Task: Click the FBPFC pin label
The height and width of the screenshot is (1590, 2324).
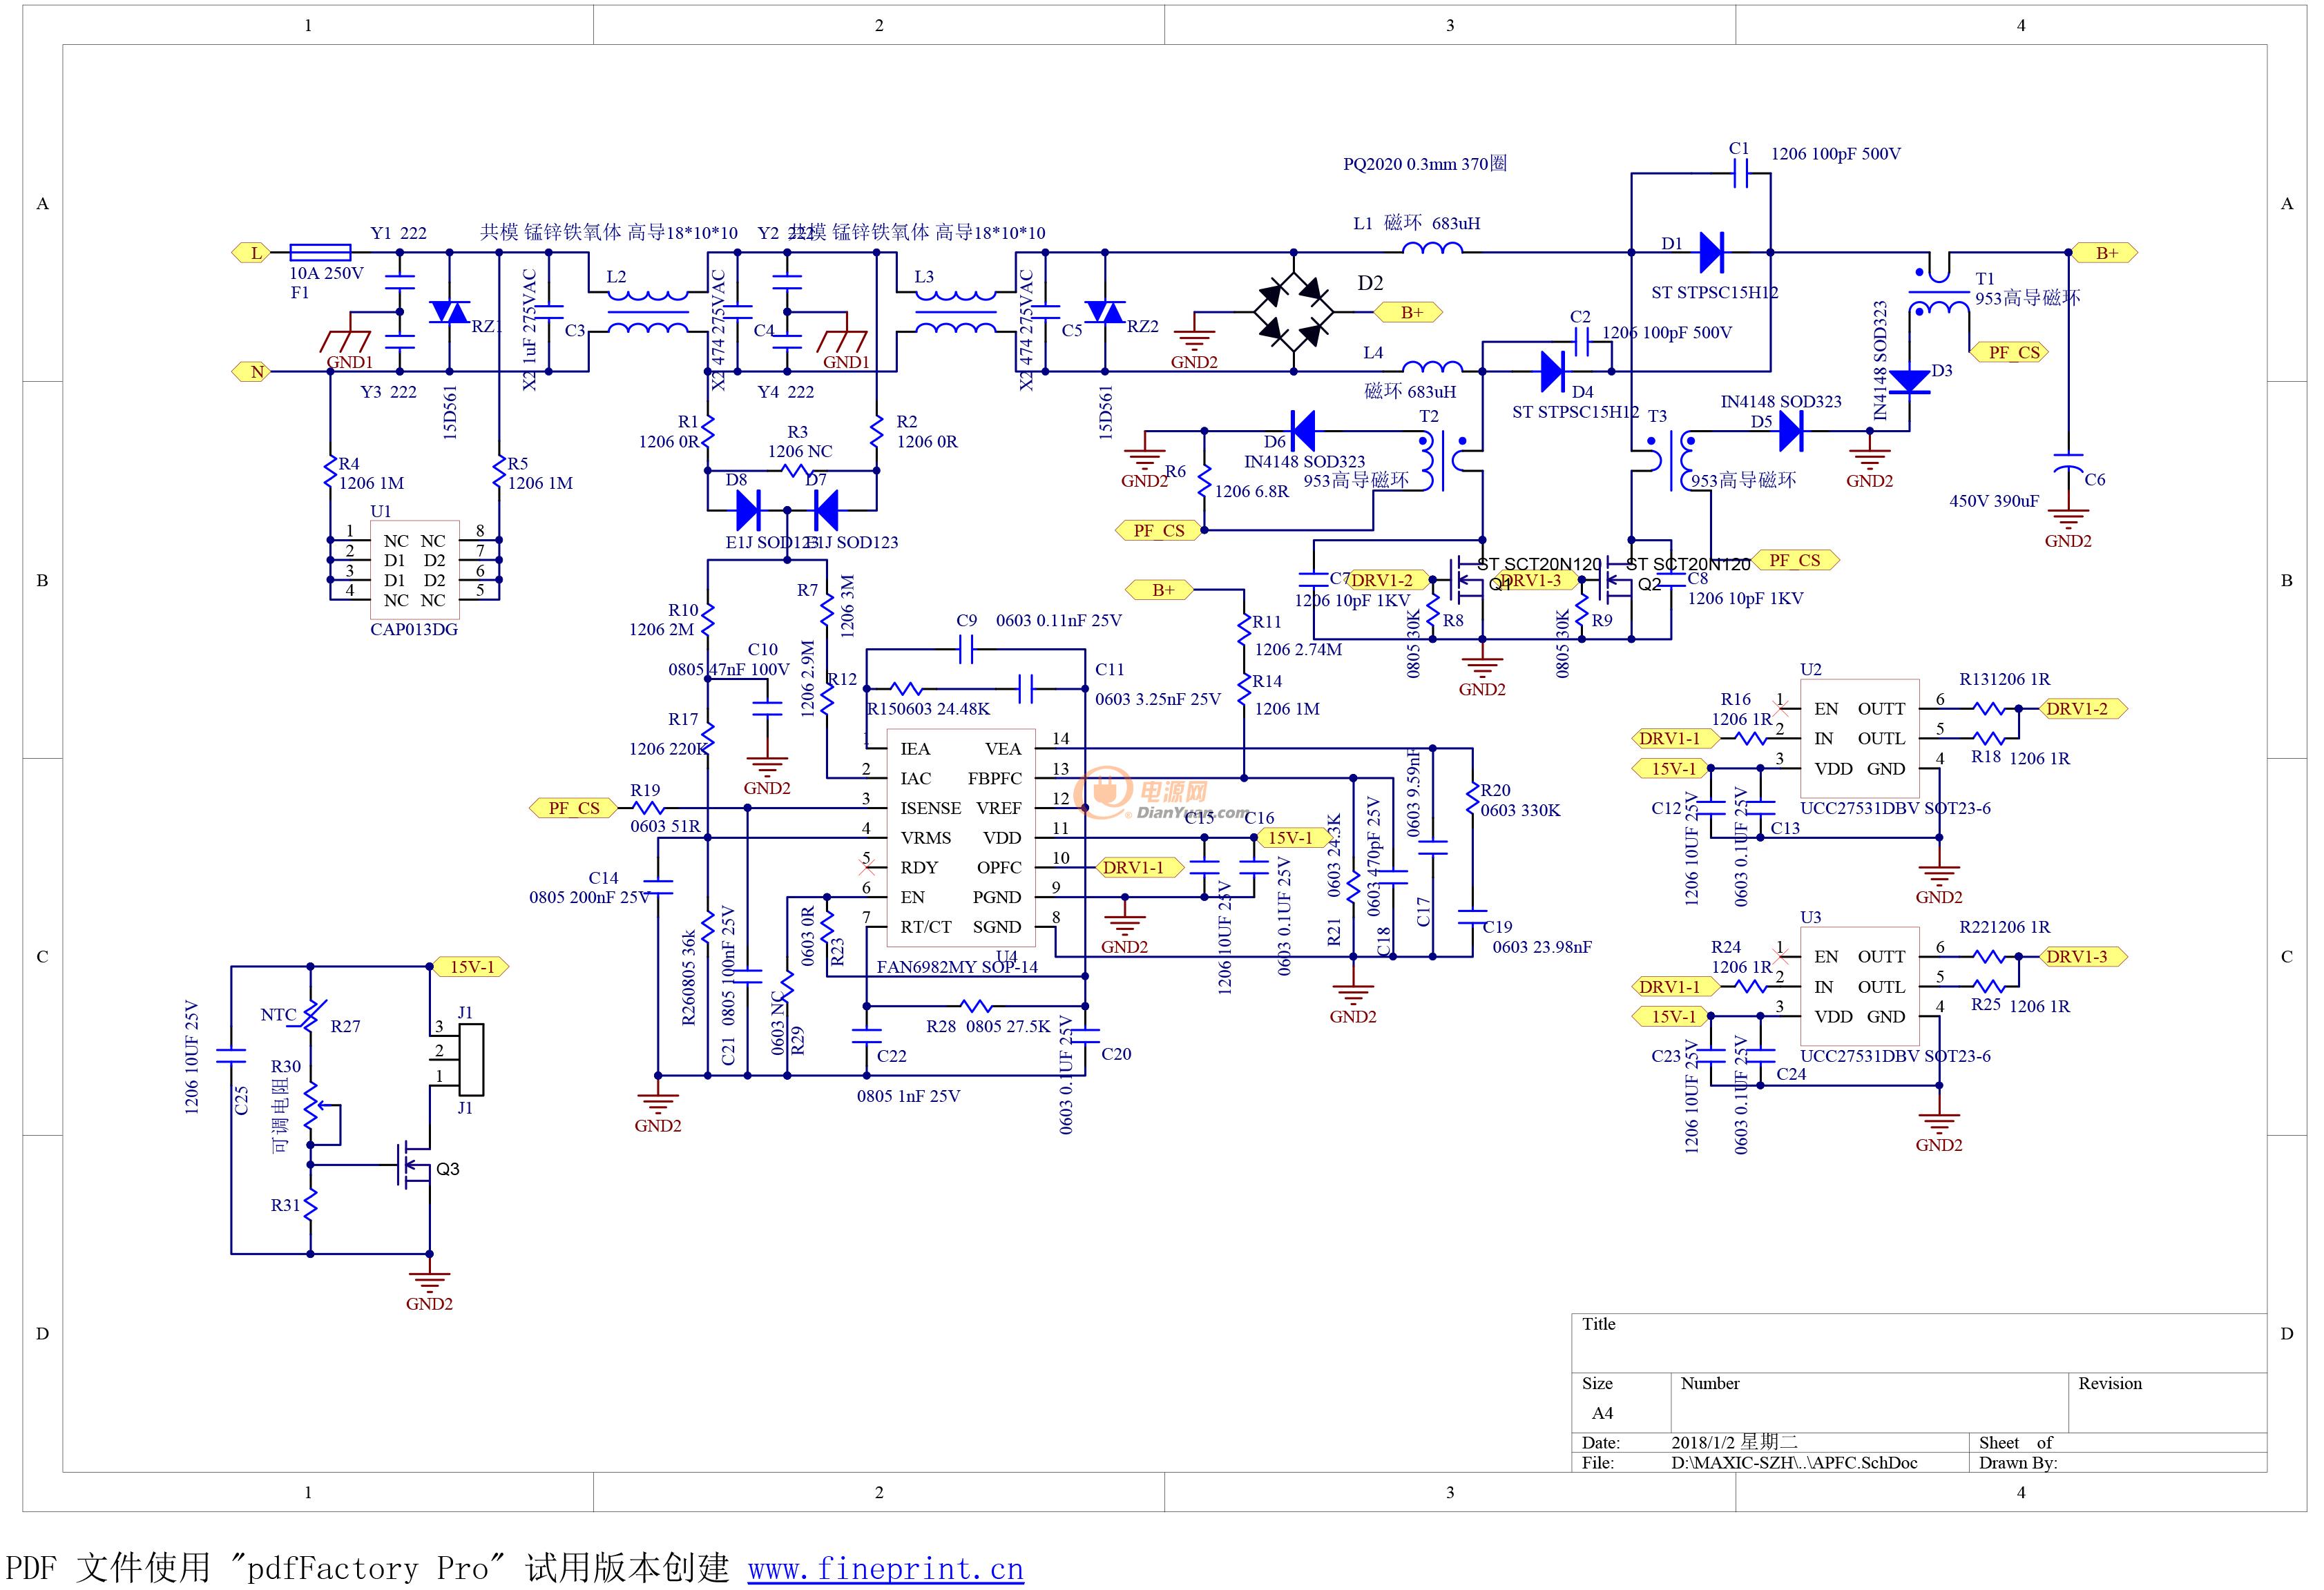Action: tap(994, 777)
